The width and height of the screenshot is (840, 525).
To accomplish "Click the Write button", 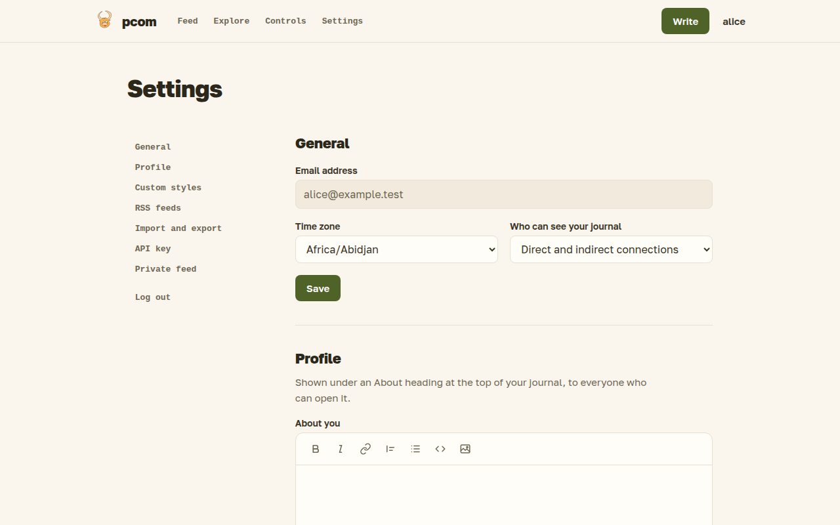I will tap(685, 21).
